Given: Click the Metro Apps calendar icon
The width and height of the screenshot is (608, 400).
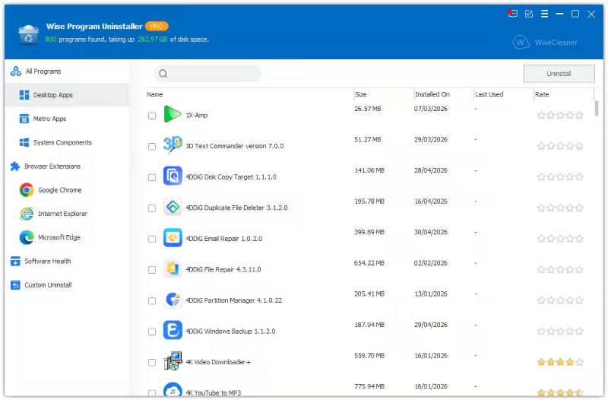Looking at the screenshot, I should pos(24,119).
